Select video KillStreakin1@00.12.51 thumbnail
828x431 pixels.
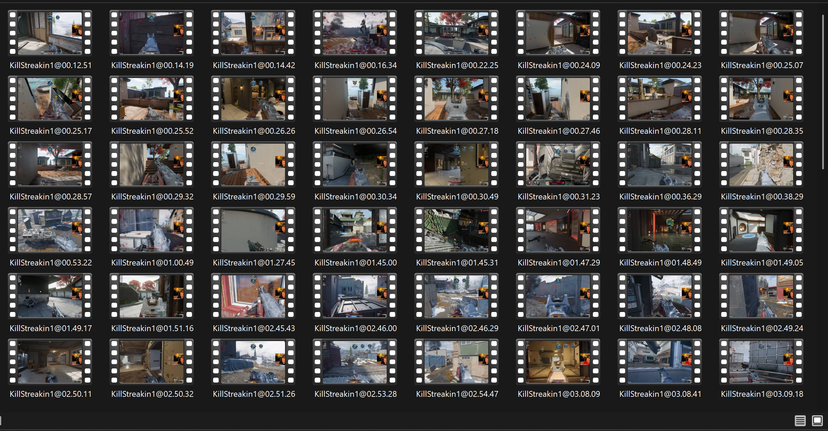(50, 33)
